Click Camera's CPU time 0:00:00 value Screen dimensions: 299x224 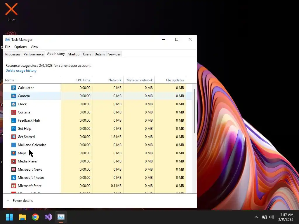[x=85, y=96]
